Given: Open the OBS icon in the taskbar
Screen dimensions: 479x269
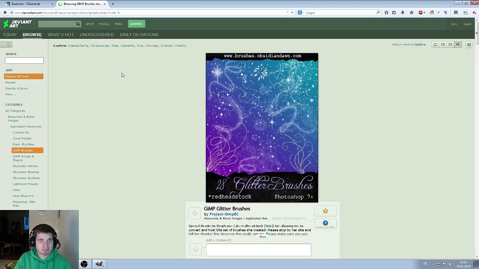Looking at the screenshot, I should tap(84, 264).
